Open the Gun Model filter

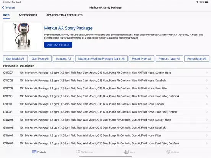pyautogui.click(x=15, y=58)
